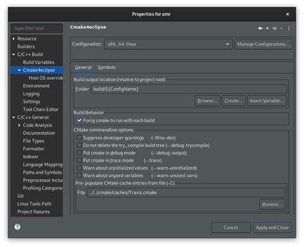
Task: Click the cache File path field
Action: [x=186, y=193]
